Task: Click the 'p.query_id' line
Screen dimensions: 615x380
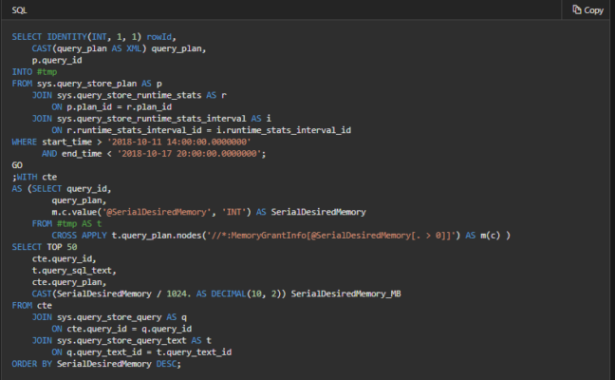Action: point(57,61)
